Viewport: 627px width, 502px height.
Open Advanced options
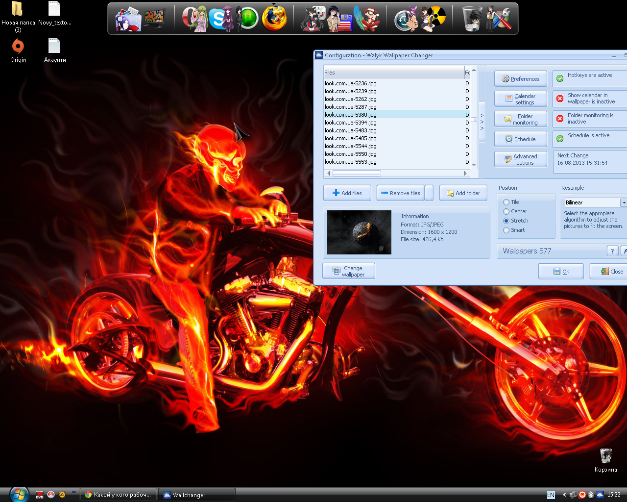(x=521, y=159)
